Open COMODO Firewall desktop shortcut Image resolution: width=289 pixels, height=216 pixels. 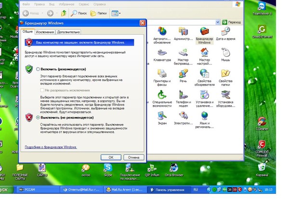pyautogui.click(x=262, y=148)
